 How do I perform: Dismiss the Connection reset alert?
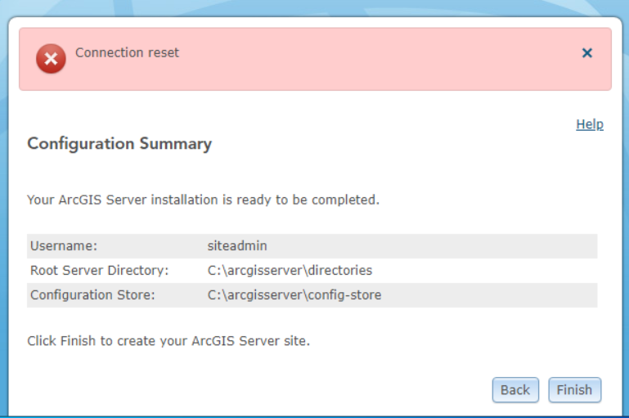click(x=586, y=53)
